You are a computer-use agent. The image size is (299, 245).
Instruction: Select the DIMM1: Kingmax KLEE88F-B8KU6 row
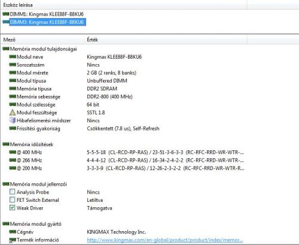pos(47,14)
